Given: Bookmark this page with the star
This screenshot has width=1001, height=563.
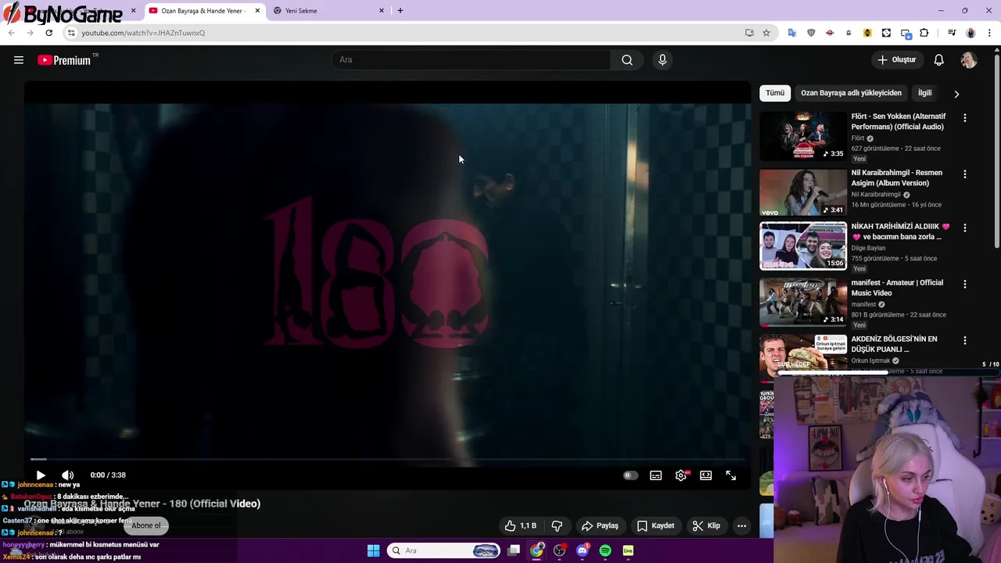Looking at the screenshot, I should pos(766,33).
